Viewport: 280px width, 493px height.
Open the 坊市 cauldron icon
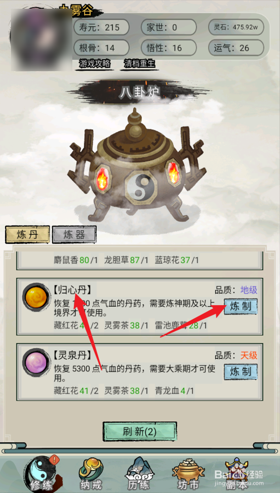188,473
